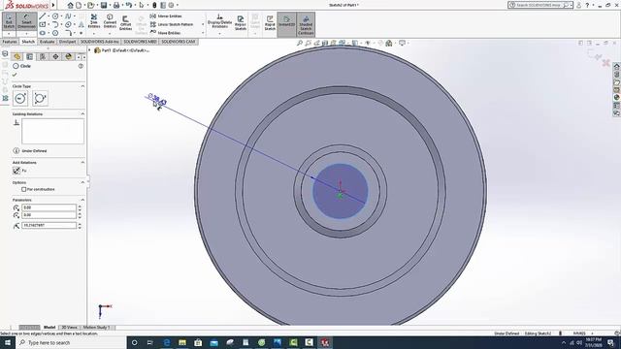Image resolution: width=621 pixels, height=349 pixels.
Task: Switch to SOLIDWORKS Add-Ins tab
Action: coord(99,42)
